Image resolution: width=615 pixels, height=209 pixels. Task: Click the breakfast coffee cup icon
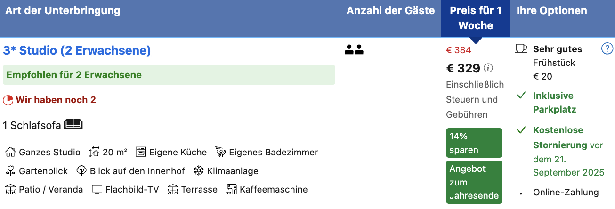coord(521,49)
